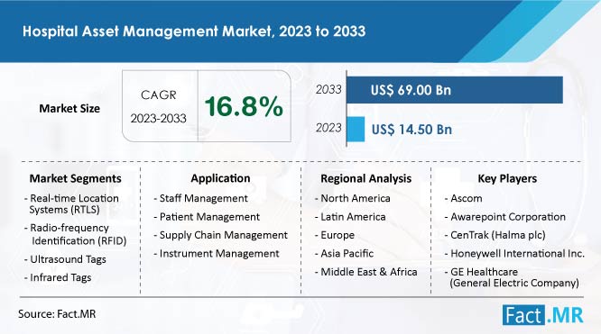The height and width of the screenshot is (334, 601).
Task: Click CenTrak (Halma plc) entry
Action: [495, 235]
